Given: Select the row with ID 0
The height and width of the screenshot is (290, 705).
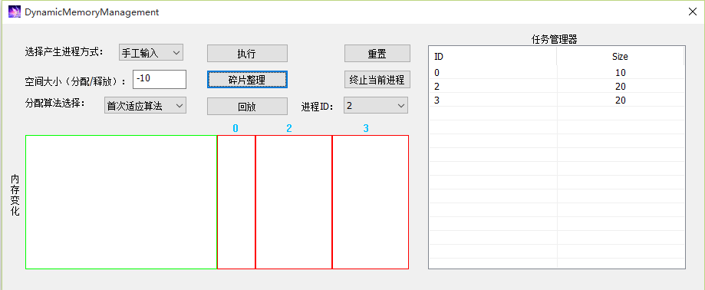Looking at the screenshot, I should pyautogui.click(x=557, y=72).
